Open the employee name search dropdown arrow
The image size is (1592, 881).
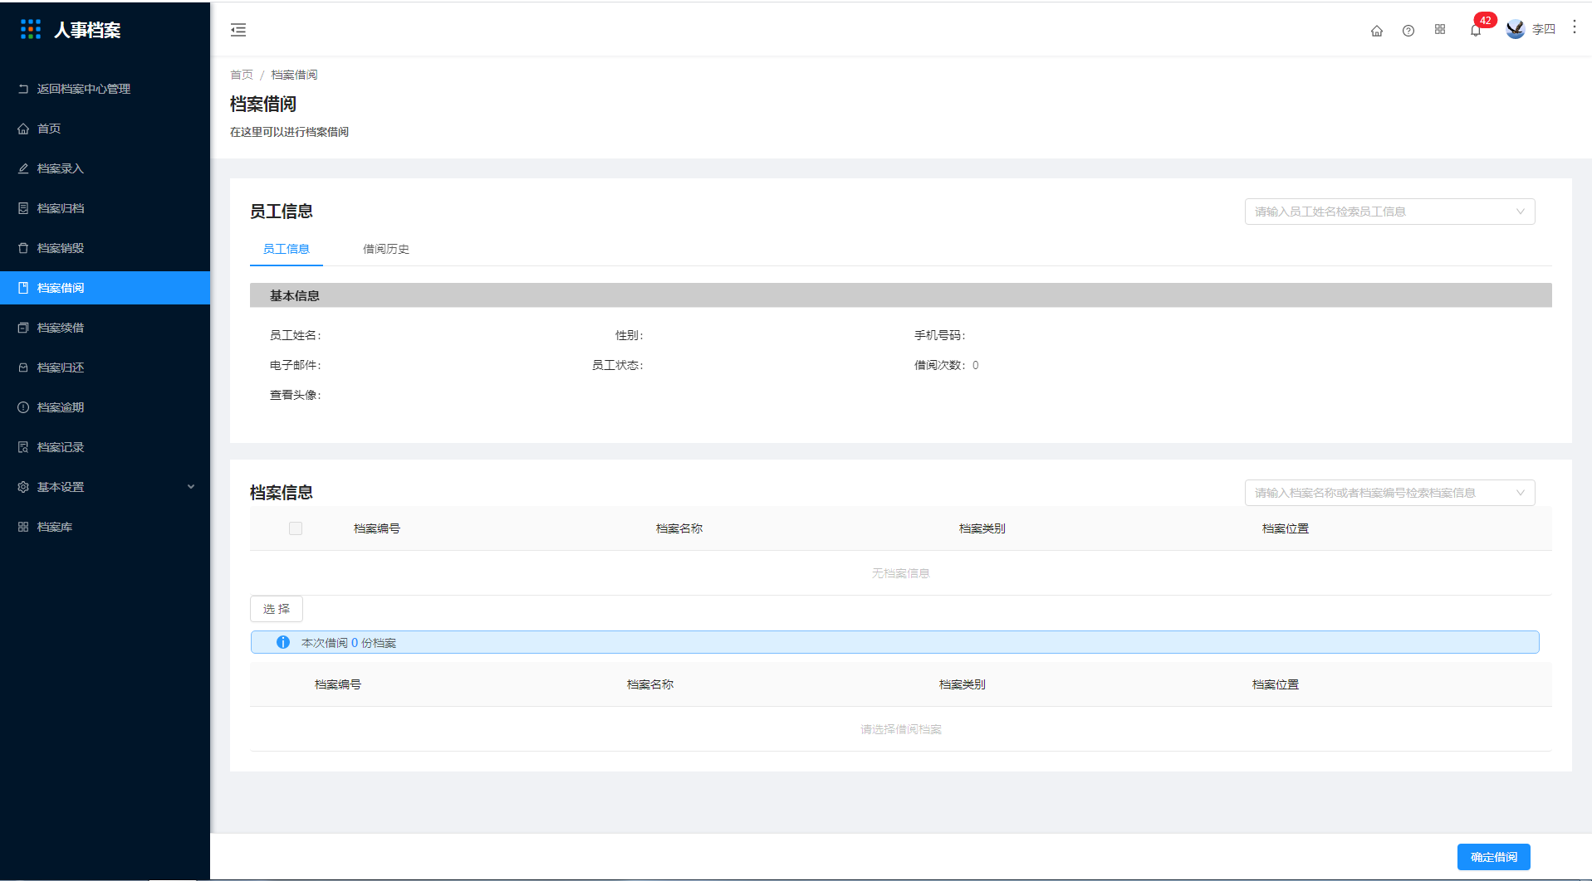[1521, 212]
